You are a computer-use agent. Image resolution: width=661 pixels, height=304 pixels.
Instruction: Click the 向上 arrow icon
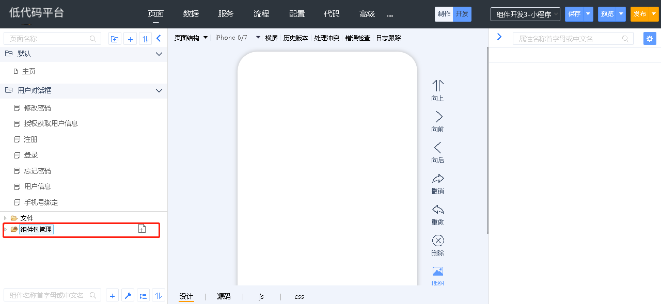click(x=438, y=86)
